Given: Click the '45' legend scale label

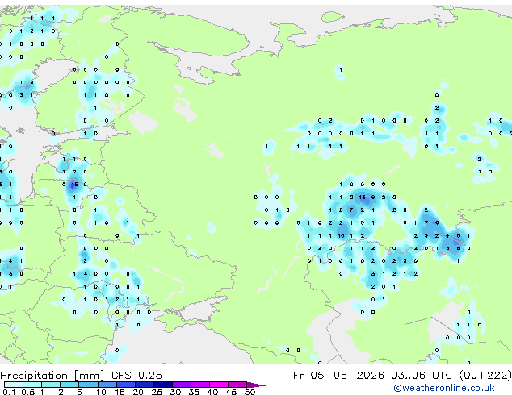Looking at the screenshot, I should (x=231, y=392).
